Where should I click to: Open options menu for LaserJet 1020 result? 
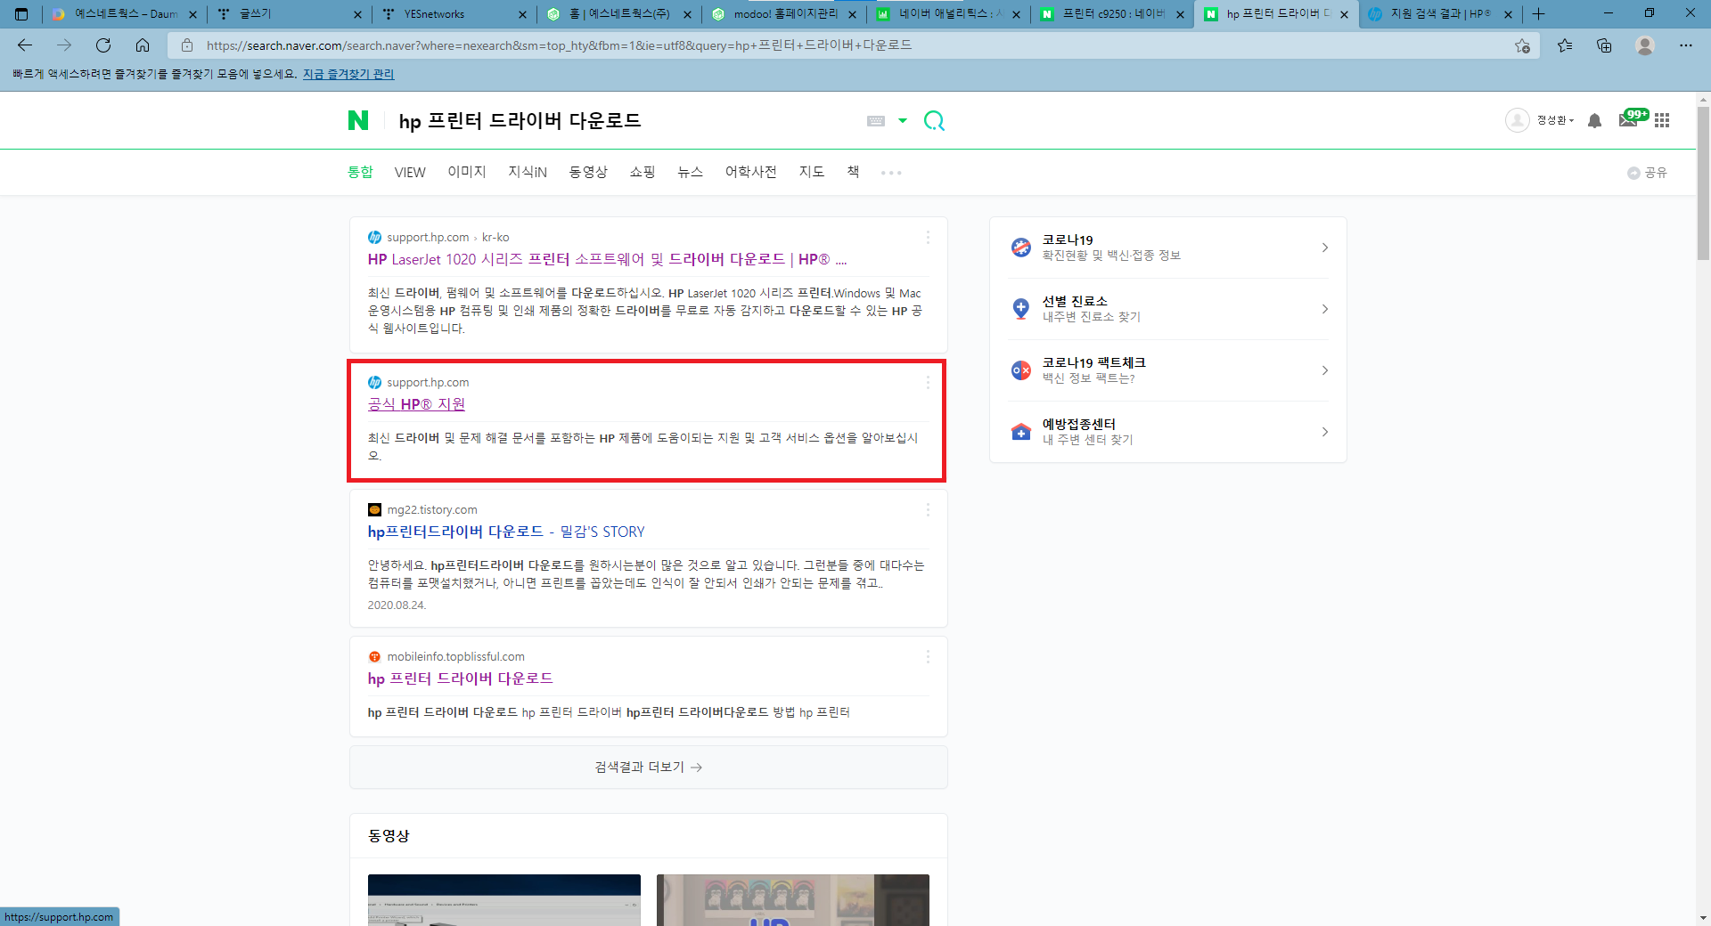pyautogui.click(x=928, y=238)
